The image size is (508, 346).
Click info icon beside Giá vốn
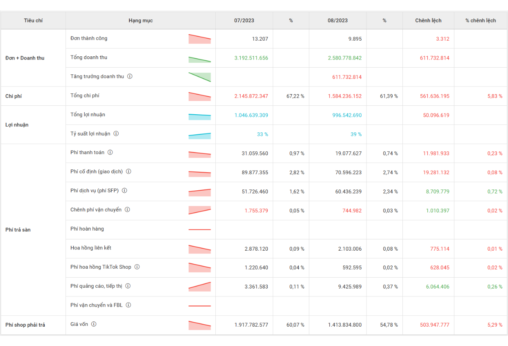click(94, 324)
